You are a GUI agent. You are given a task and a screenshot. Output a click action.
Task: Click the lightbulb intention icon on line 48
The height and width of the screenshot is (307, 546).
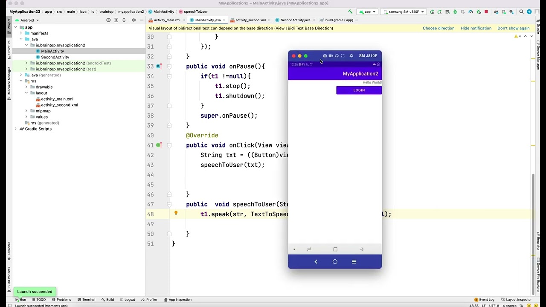pos(176,213)
